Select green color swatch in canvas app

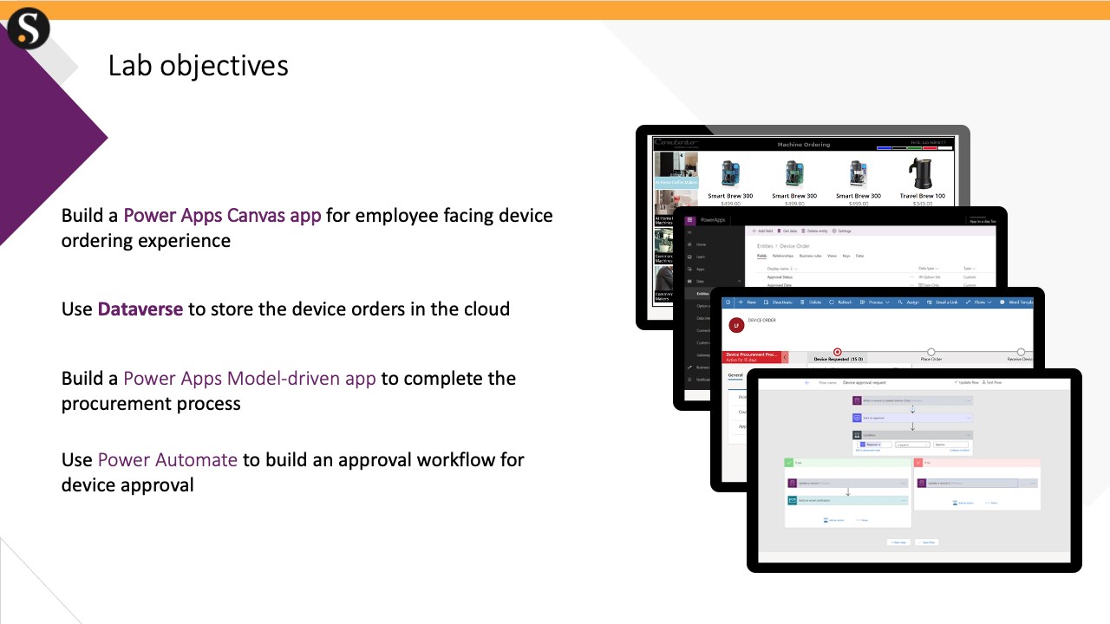915,148
